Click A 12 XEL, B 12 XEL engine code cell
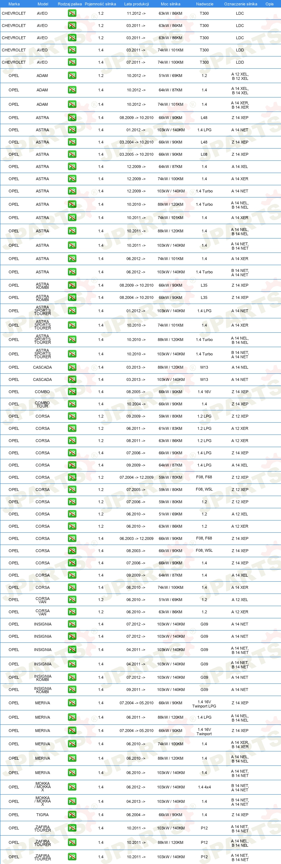The height and width of the screenshot is (864, 281). click(240, 76)
